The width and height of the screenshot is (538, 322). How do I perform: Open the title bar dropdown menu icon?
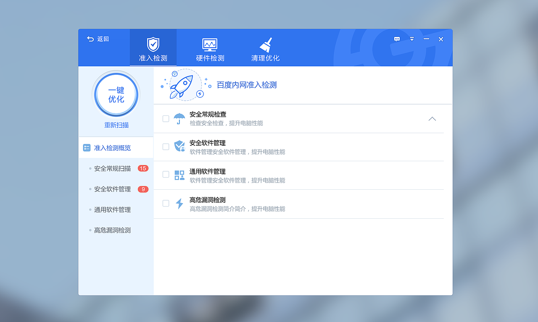412,39
